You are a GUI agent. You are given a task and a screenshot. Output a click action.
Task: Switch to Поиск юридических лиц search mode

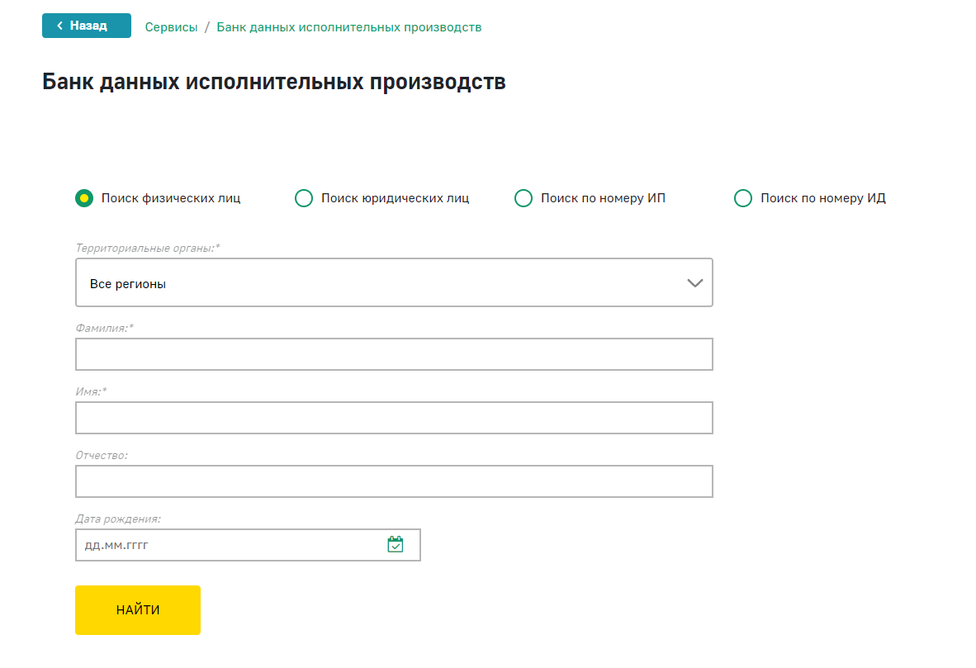(x=304, y=198)
